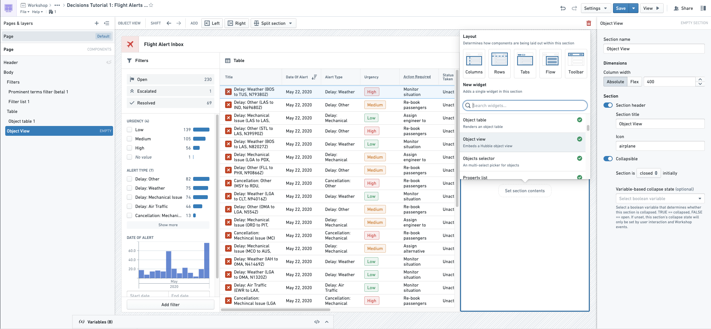Screen dimensions: 711x329
Task: Open the File menu
Action: click(x=25, y=12)
